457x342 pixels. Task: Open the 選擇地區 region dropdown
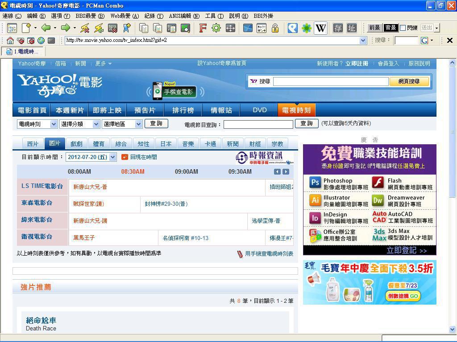[x=122, y=124]
